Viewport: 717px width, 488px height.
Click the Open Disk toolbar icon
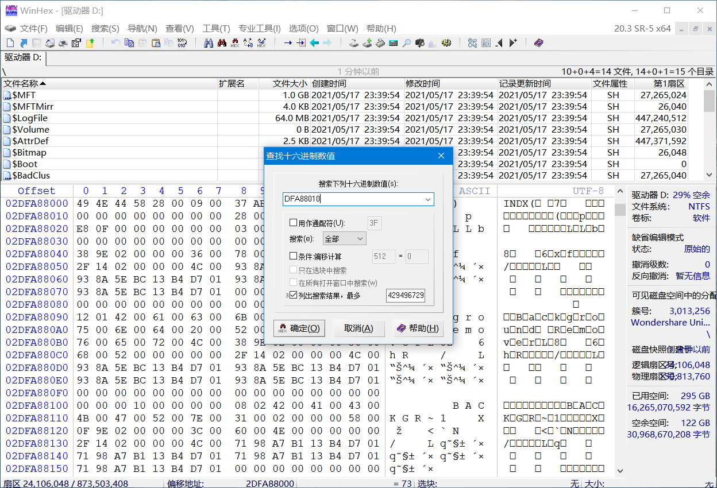click(354, 43)
